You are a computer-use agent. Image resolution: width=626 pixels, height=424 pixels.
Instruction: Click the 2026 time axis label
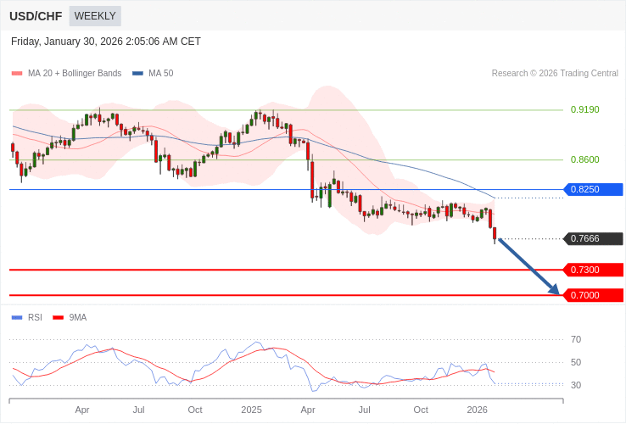point(477,410)
